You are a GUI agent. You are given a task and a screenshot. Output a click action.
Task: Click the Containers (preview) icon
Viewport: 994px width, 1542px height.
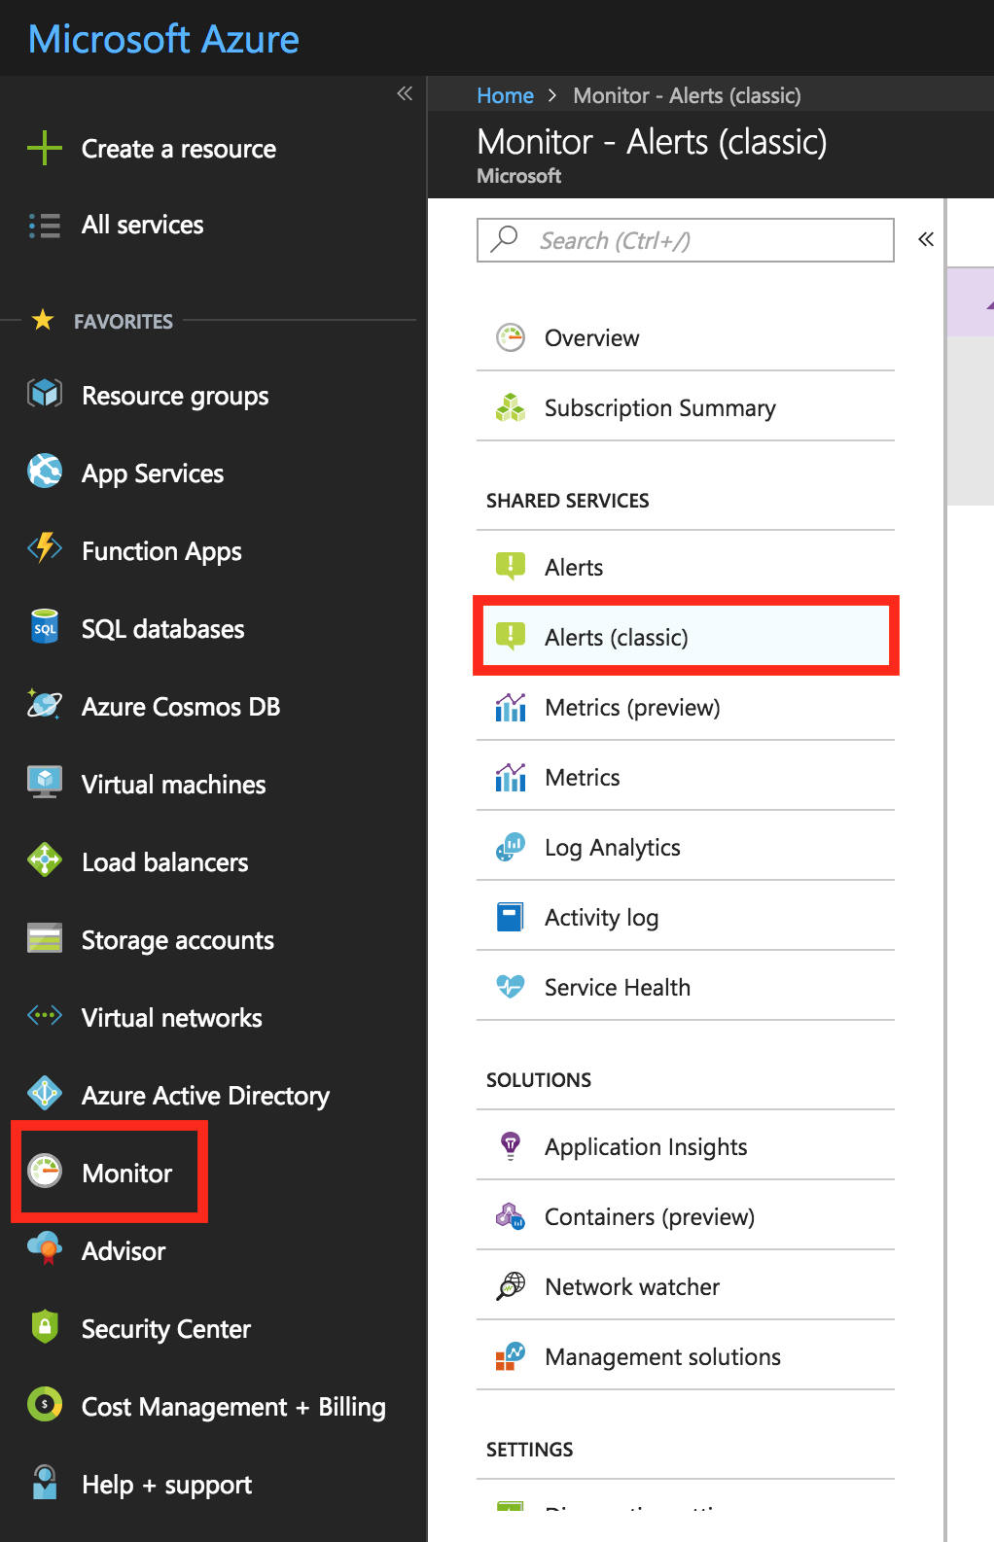(511, 1216)
